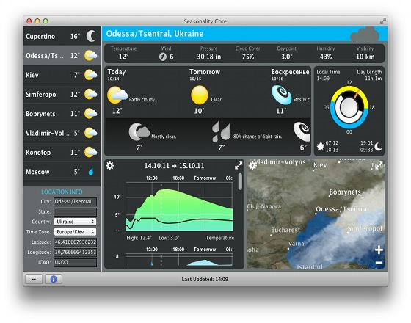Screen dimensions: 411x323
Task: Click Воскресенье mostly cloudy swirl icon
Action: point(282,95)
